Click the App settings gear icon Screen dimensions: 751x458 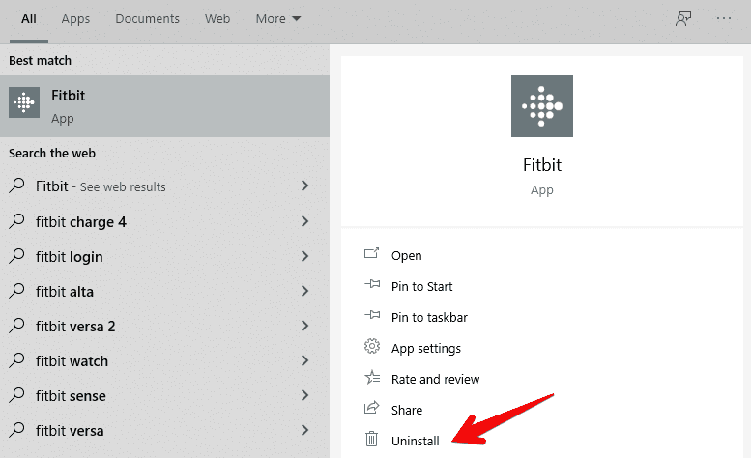click(372, 346)
